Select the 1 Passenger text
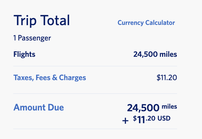This screenshot has width=202, height=139. click(x=32, y=38)
